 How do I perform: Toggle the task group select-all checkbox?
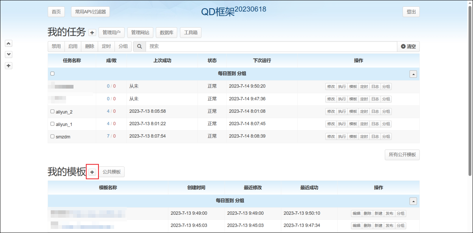52,74
